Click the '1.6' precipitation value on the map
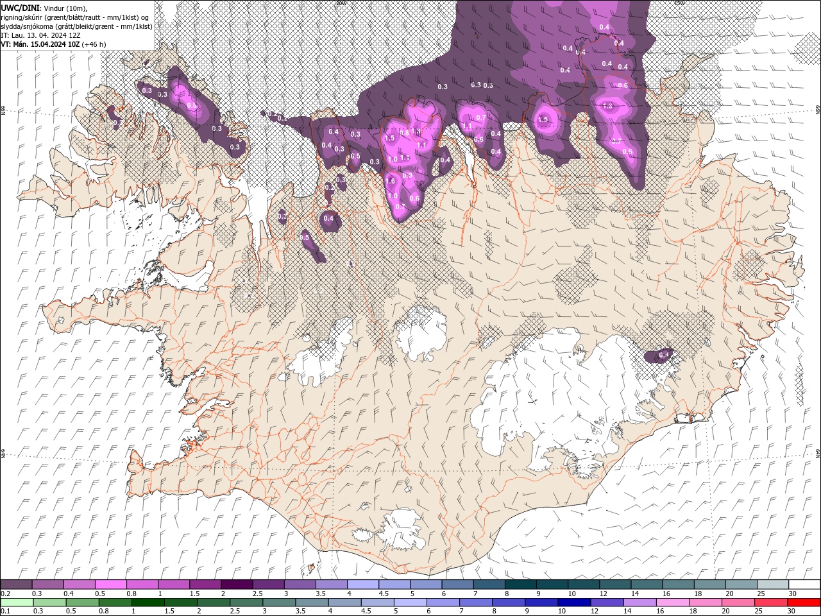This screenshot has width=821, height=616. [391, 182]
